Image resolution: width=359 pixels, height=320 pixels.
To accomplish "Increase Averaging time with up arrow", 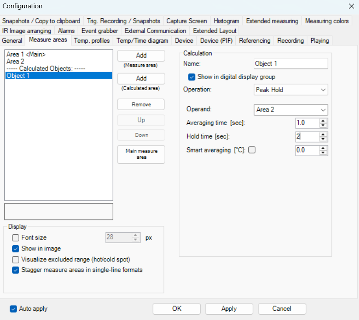I will coord(323,121).
